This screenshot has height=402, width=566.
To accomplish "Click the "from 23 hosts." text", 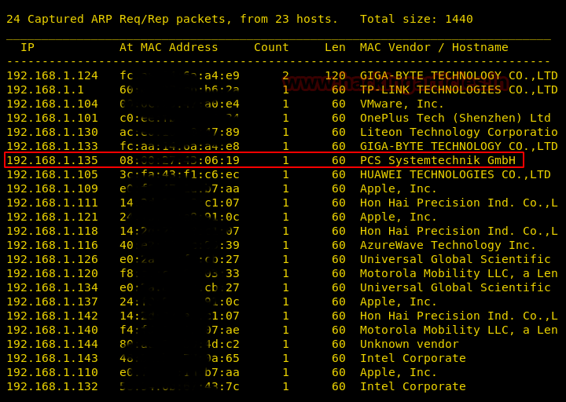I will 289,19.
